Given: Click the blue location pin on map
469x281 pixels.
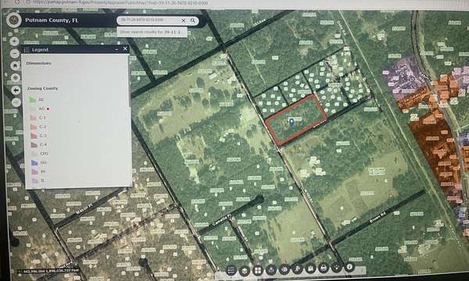Looking at the screenshot, I should click(292, 122).
